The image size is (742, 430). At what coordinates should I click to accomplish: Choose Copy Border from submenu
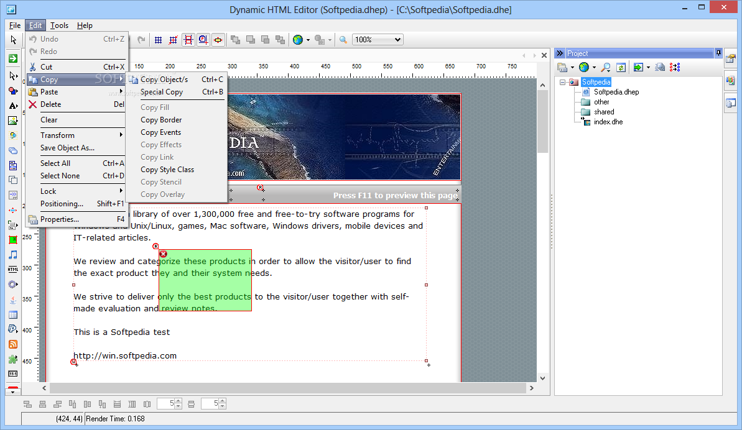pos(177,120)
